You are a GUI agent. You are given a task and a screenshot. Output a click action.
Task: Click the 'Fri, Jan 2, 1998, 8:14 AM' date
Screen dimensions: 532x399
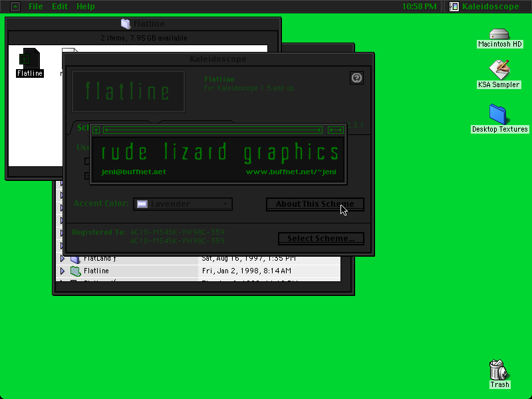[x=247, y=271]
